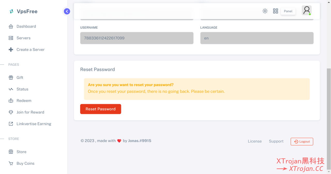The image size is (331, 174).
Task: Open the Support footer link
Action: 276,141
